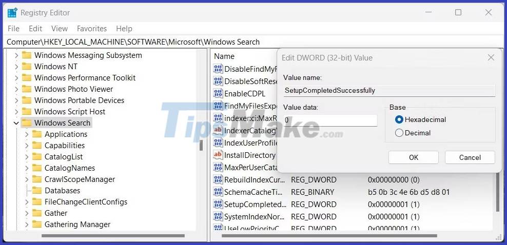507x245 pixels.
Task: Open the Help menu
Action: [124, 29]
